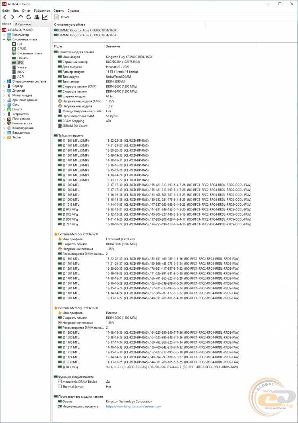
Task: Click the Программы icon in tree
Action: pos(9,119)
